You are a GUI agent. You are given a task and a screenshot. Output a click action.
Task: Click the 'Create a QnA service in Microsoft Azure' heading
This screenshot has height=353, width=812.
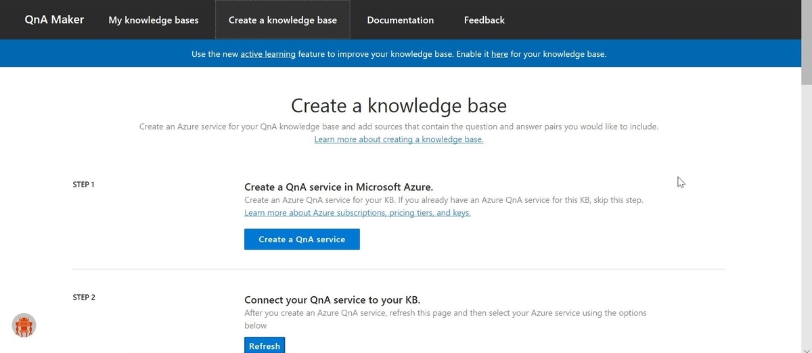click(338, 187)
